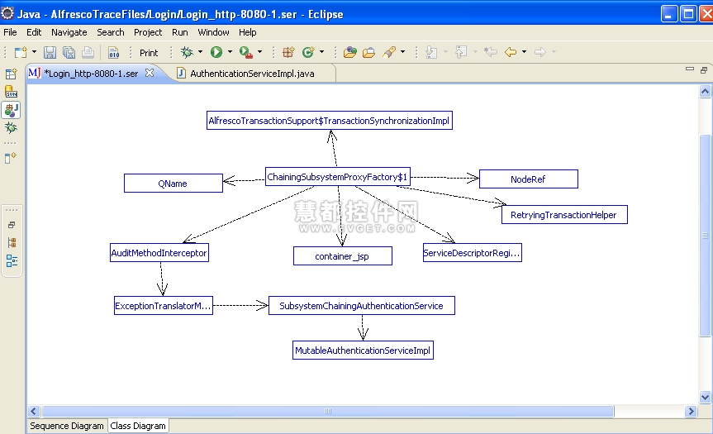713x434 pixels.
Task: Click the Run External Tools icon
Action: [x=246, y=52]
